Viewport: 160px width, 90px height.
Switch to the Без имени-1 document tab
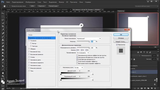pyautogui.click(x=87, y=9)
